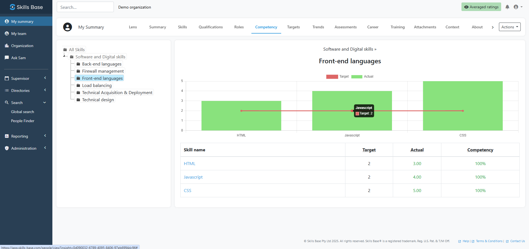Select Load balancing in the skills tree
Image resolution: width=529 pixels, height=249 pixels.
tap(97, 85)
